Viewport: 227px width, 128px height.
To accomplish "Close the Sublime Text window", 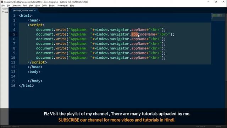I will click(x=223, y=2).
